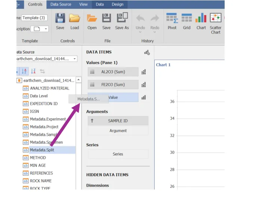Click the field tree scroll up arrow
265x197 pixels.
point(78,80)
